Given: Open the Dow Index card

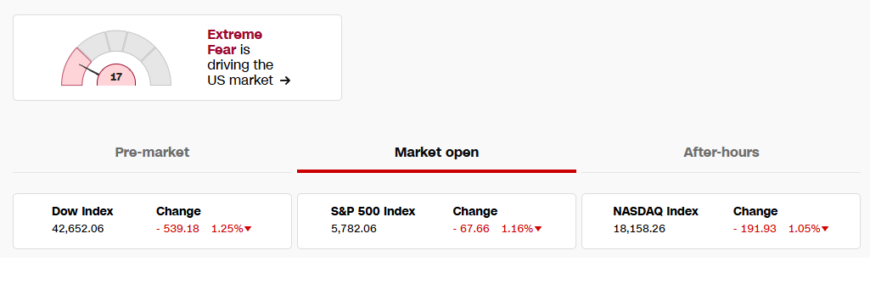Looking at the screenshot, I should click(x=152, y=221).
